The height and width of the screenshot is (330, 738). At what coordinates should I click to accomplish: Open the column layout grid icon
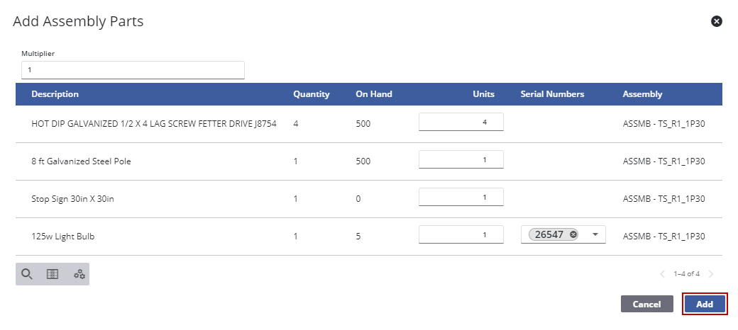53,274
